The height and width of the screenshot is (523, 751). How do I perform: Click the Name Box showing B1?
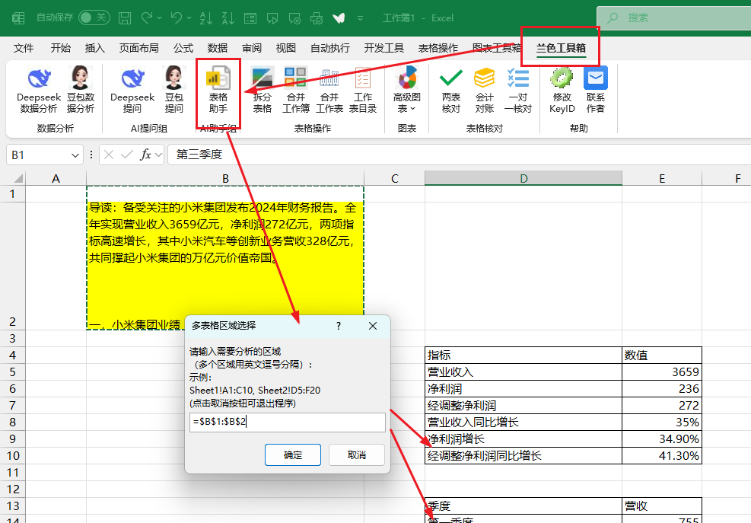tap(38, 155)
